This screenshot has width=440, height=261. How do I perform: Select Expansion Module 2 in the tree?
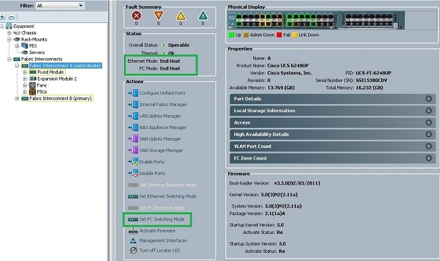[x=57, y=79]
